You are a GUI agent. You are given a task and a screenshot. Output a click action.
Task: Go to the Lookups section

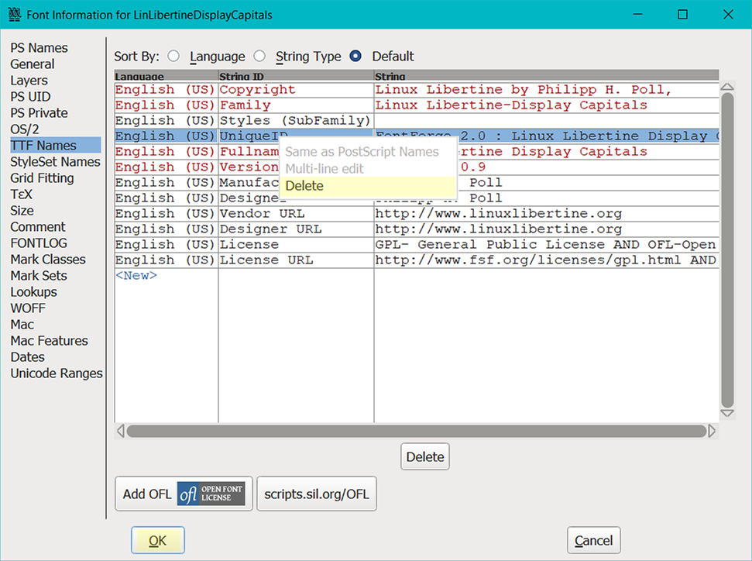[x=33, y=292]
